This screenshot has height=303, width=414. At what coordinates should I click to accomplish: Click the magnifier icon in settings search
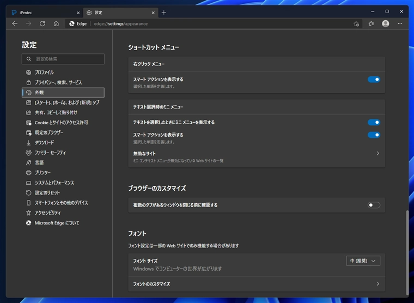point(29,59)
